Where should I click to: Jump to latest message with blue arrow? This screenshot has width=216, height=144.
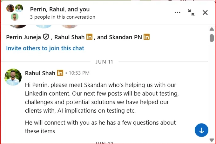pyautogui.click(x=201, y=130)
